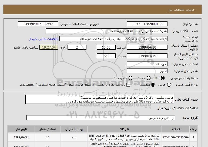Click the اطلاعات کالاهای مورد نیاز section heading

coord(178,108)
